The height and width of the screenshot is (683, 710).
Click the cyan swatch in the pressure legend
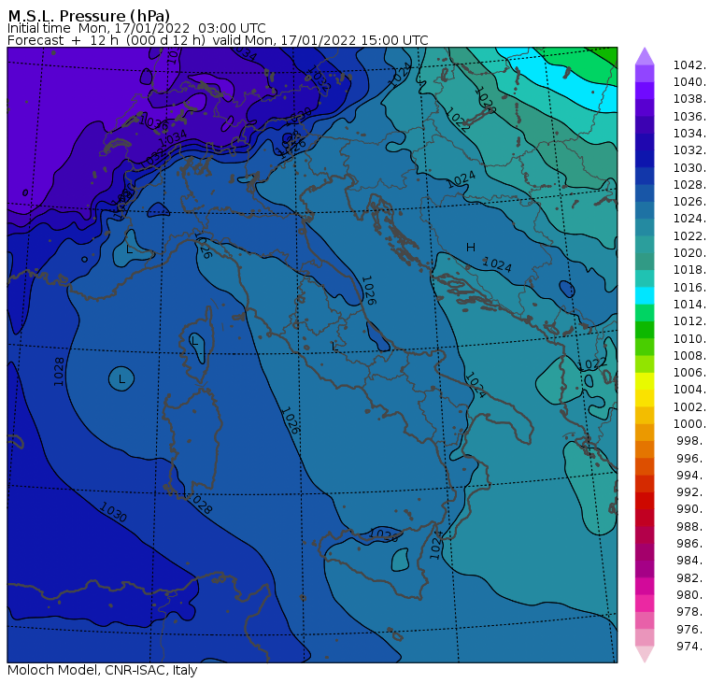(645, 296)
